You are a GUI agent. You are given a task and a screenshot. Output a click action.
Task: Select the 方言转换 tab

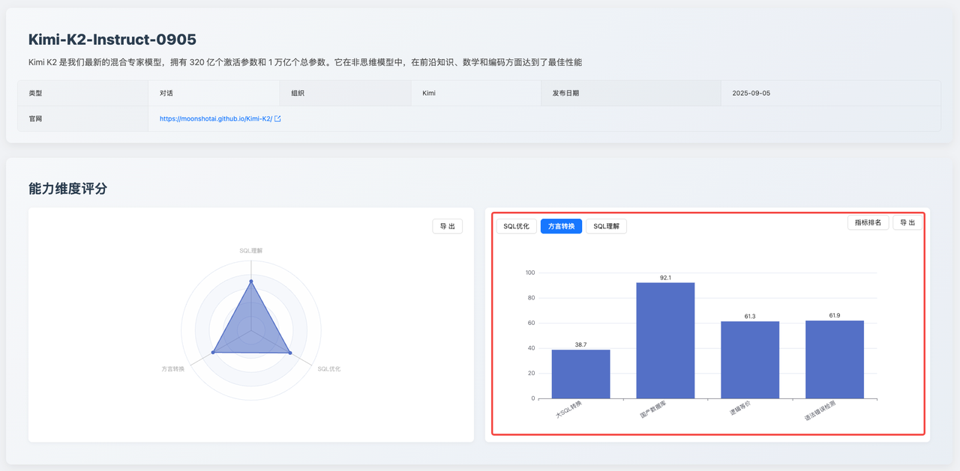[x=561, y=226]
